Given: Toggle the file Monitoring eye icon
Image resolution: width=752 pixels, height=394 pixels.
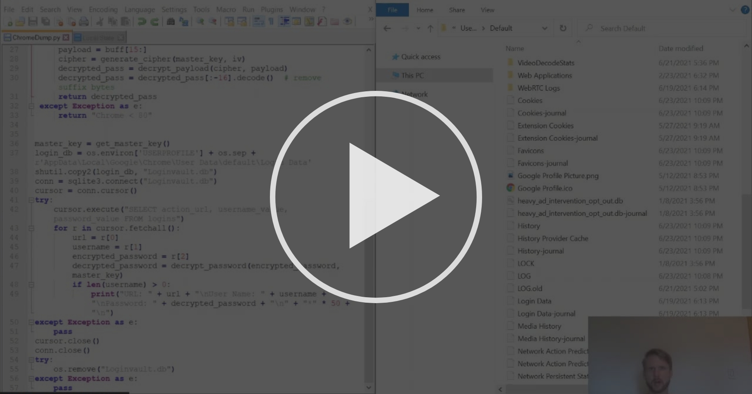Looking at the screenshot, I should coord(348,21).
